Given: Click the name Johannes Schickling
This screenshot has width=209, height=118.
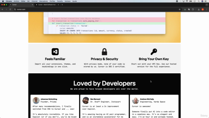Looking at the screenshot, I should click(x=49, y=99).
